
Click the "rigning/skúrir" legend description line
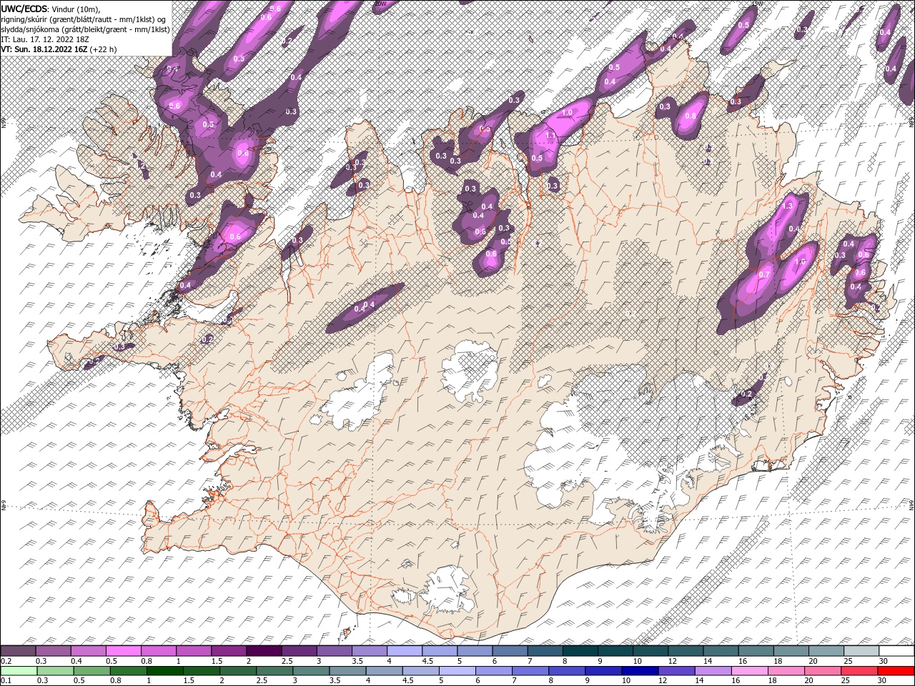click(x=84, y=19)
